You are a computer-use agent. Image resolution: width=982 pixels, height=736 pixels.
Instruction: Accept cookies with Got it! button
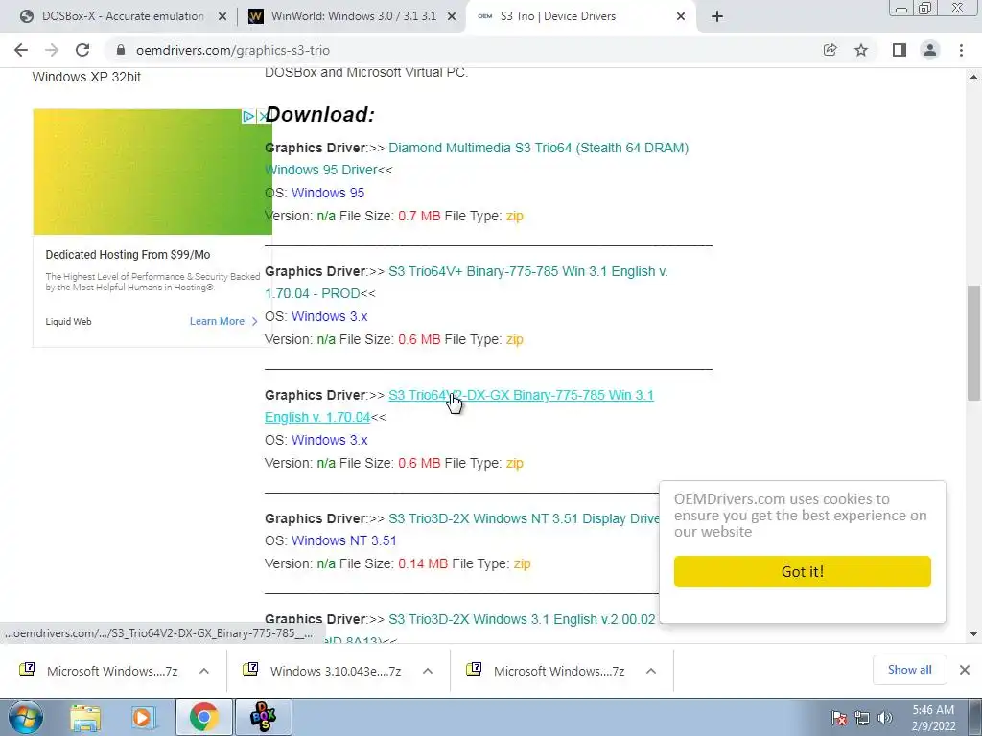point(803,571)
